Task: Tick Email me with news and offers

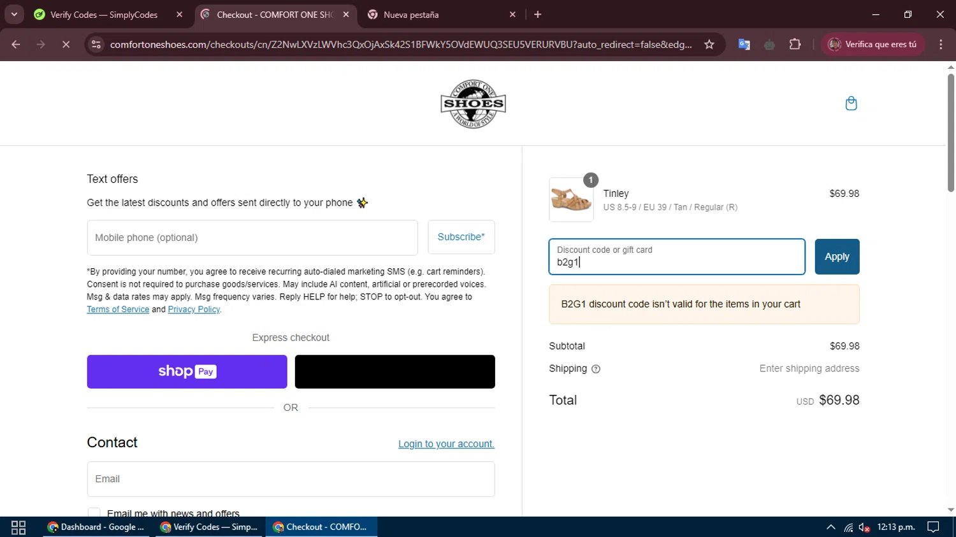Action: 94,513
